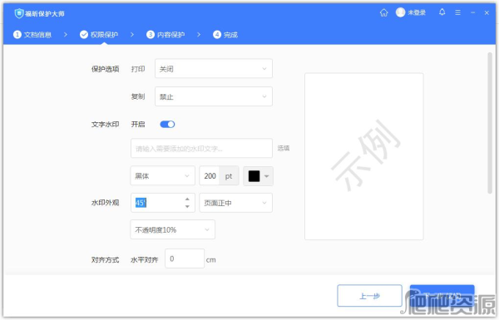Toggle the 文字水印 开启 switch
Viewport: 499px width, 320px height.
pyautogui.click(x=167, y=125)
